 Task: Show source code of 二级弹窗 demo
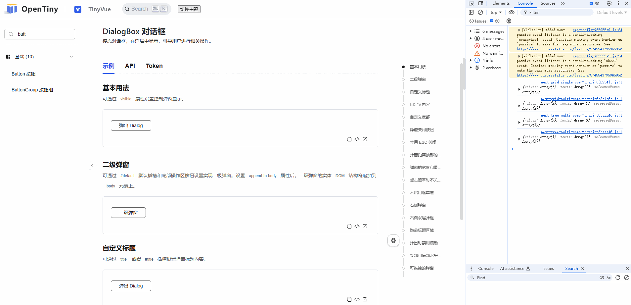pyautogui.click(x=357, y=226)
